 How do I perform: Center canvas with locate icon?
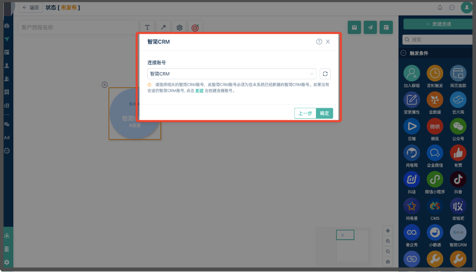click(x=388, y=231)
